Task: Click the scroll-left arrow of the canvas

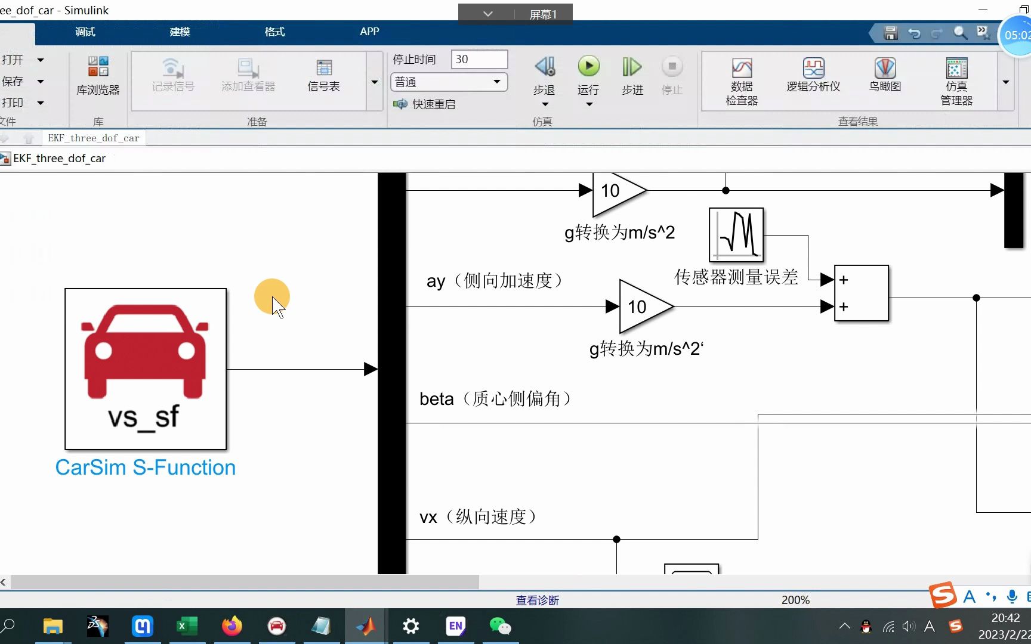Action: [4, 582]
